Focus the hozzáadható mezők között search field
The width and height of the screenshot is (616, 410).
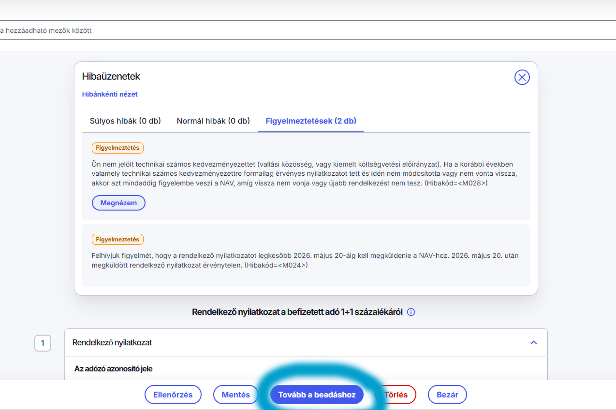(x=308, y=30)
